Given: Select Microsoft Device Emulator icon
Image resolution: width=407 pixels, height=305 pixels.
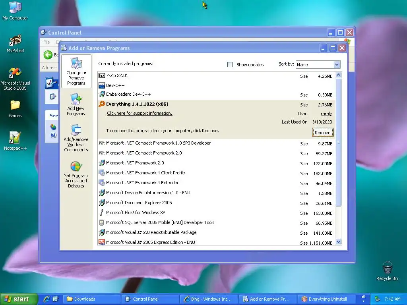Looking at the screenshot, I should 102,193.
